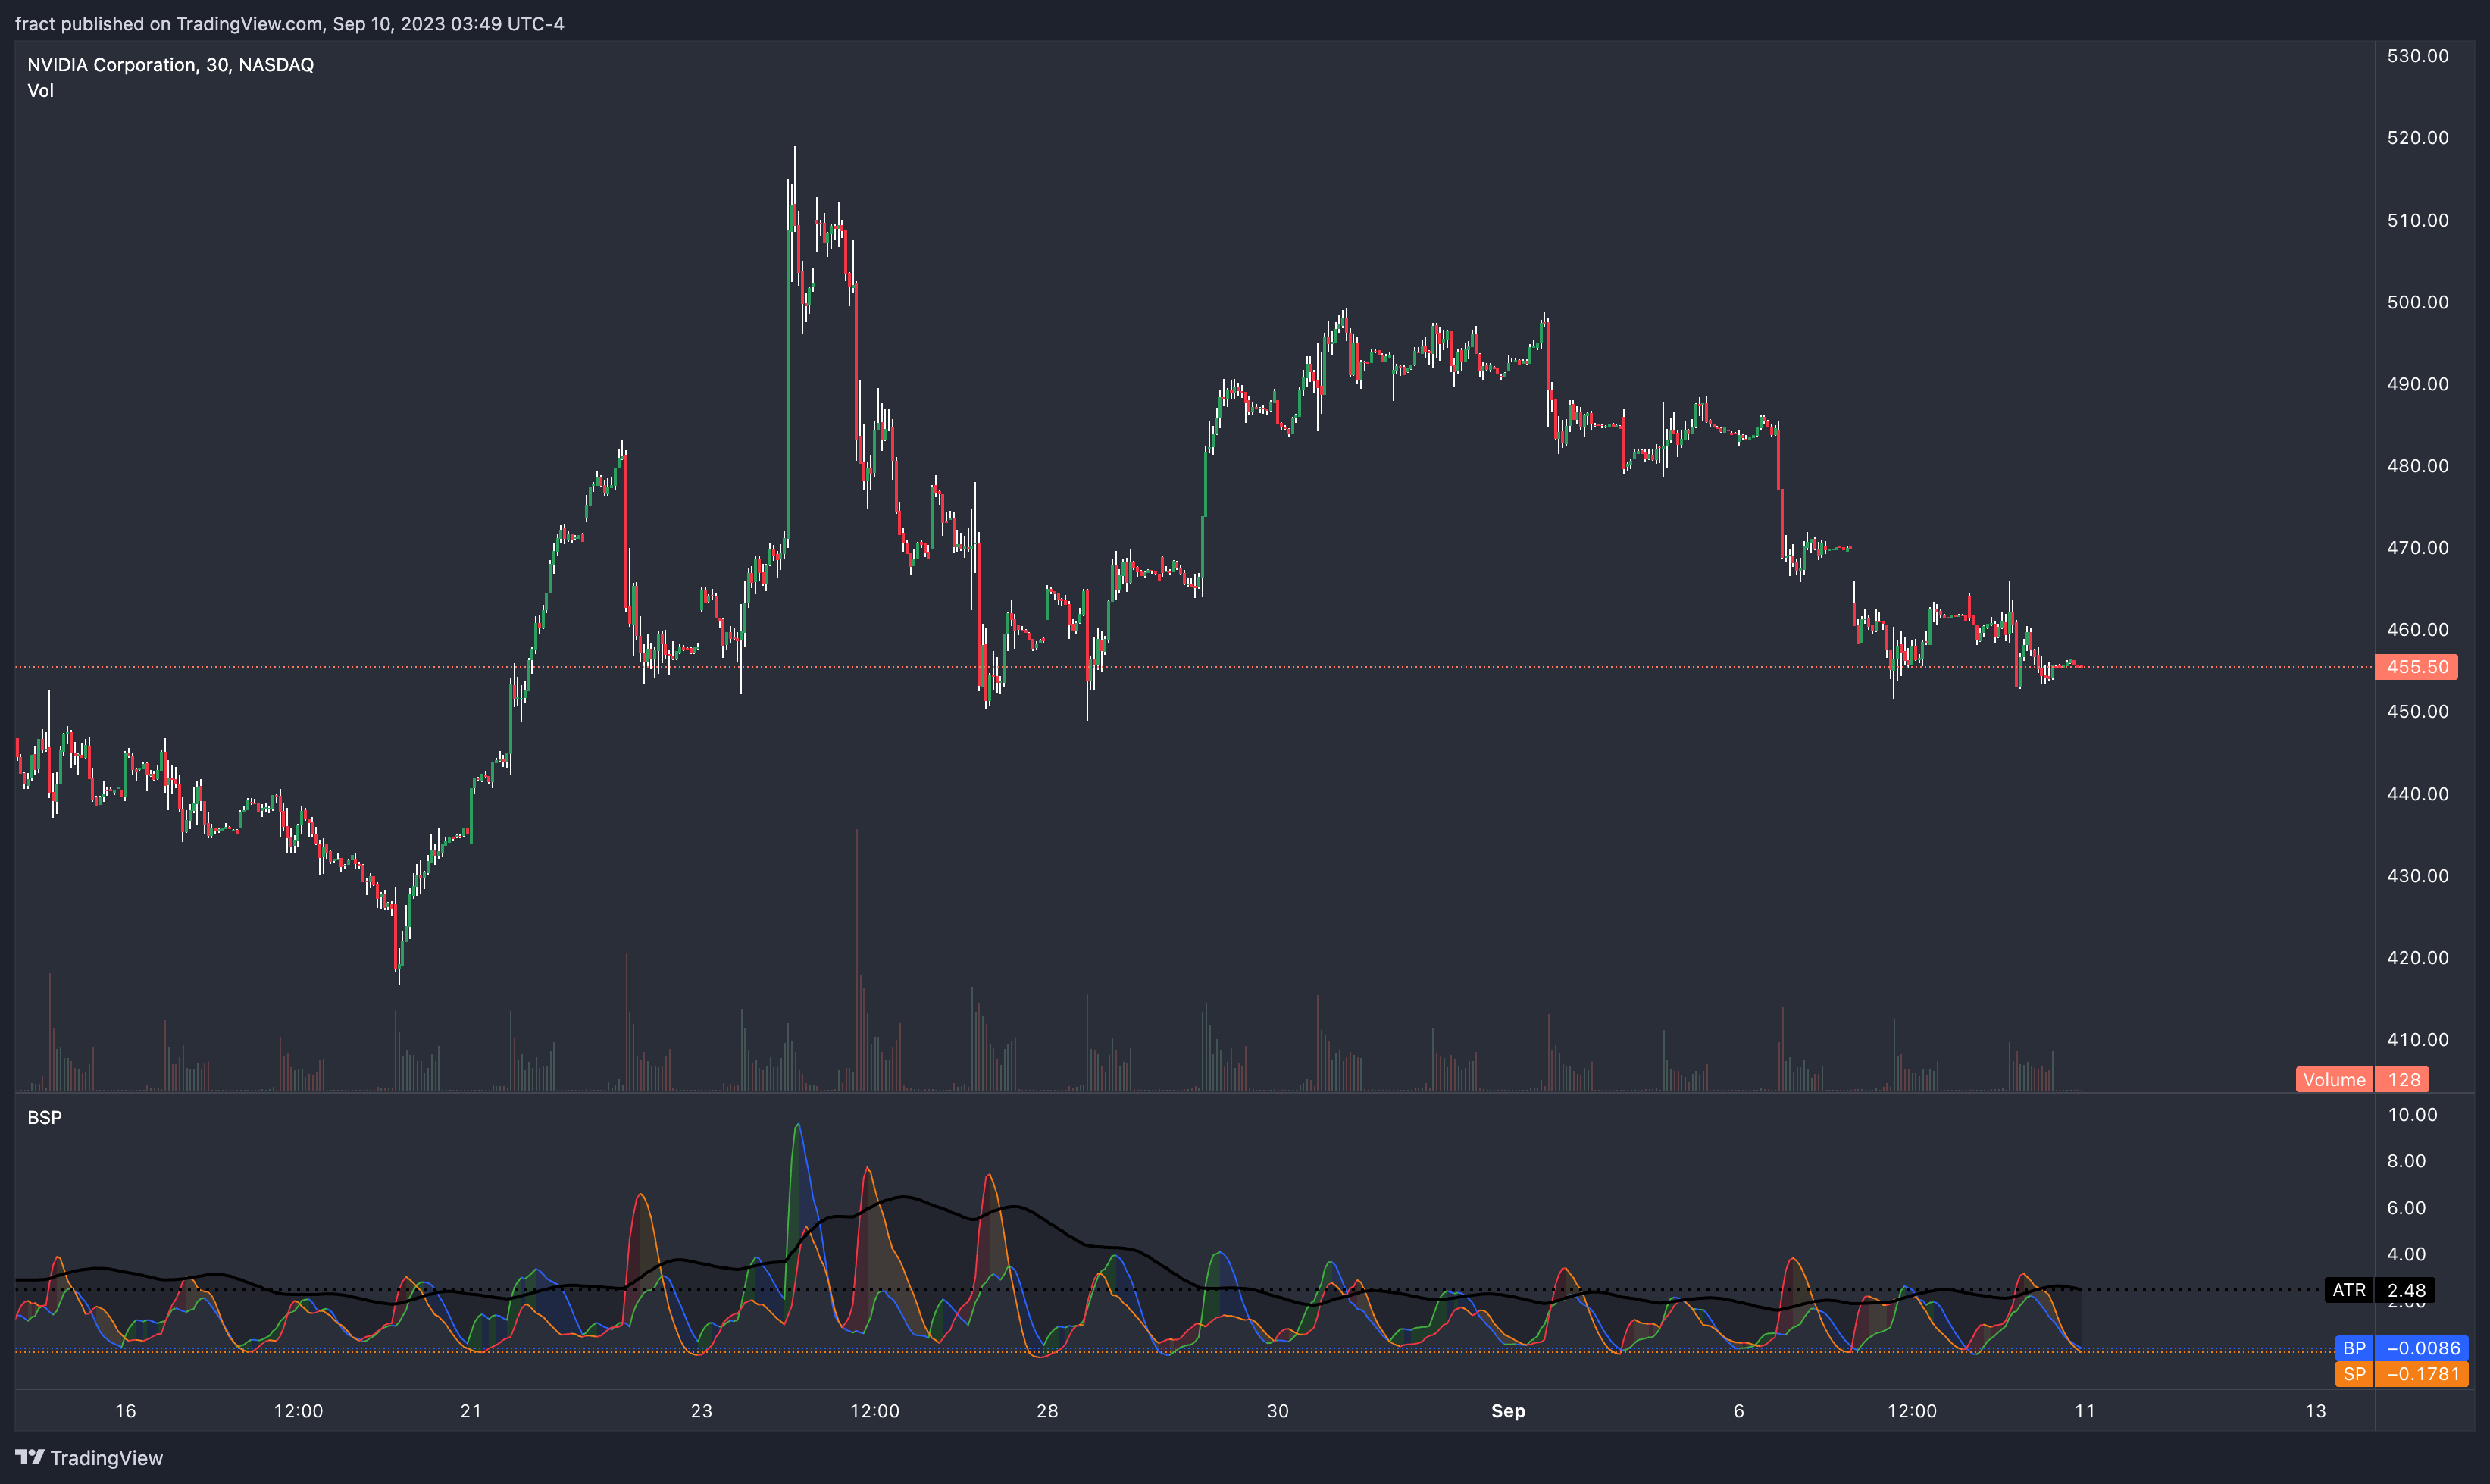Viewport: 2490px width, 1484px height.
Task: Click the 6 date label on time axis
Action: click(x=1739, y=1411)
